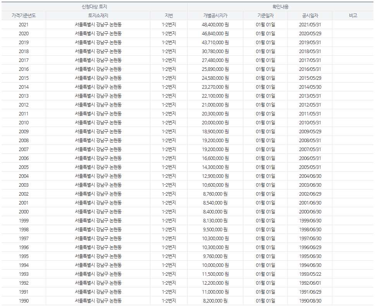This screenshot has height=306, width=375.
Task: Select the price 10,000,000 원
Action: click(x=215, y=265)
